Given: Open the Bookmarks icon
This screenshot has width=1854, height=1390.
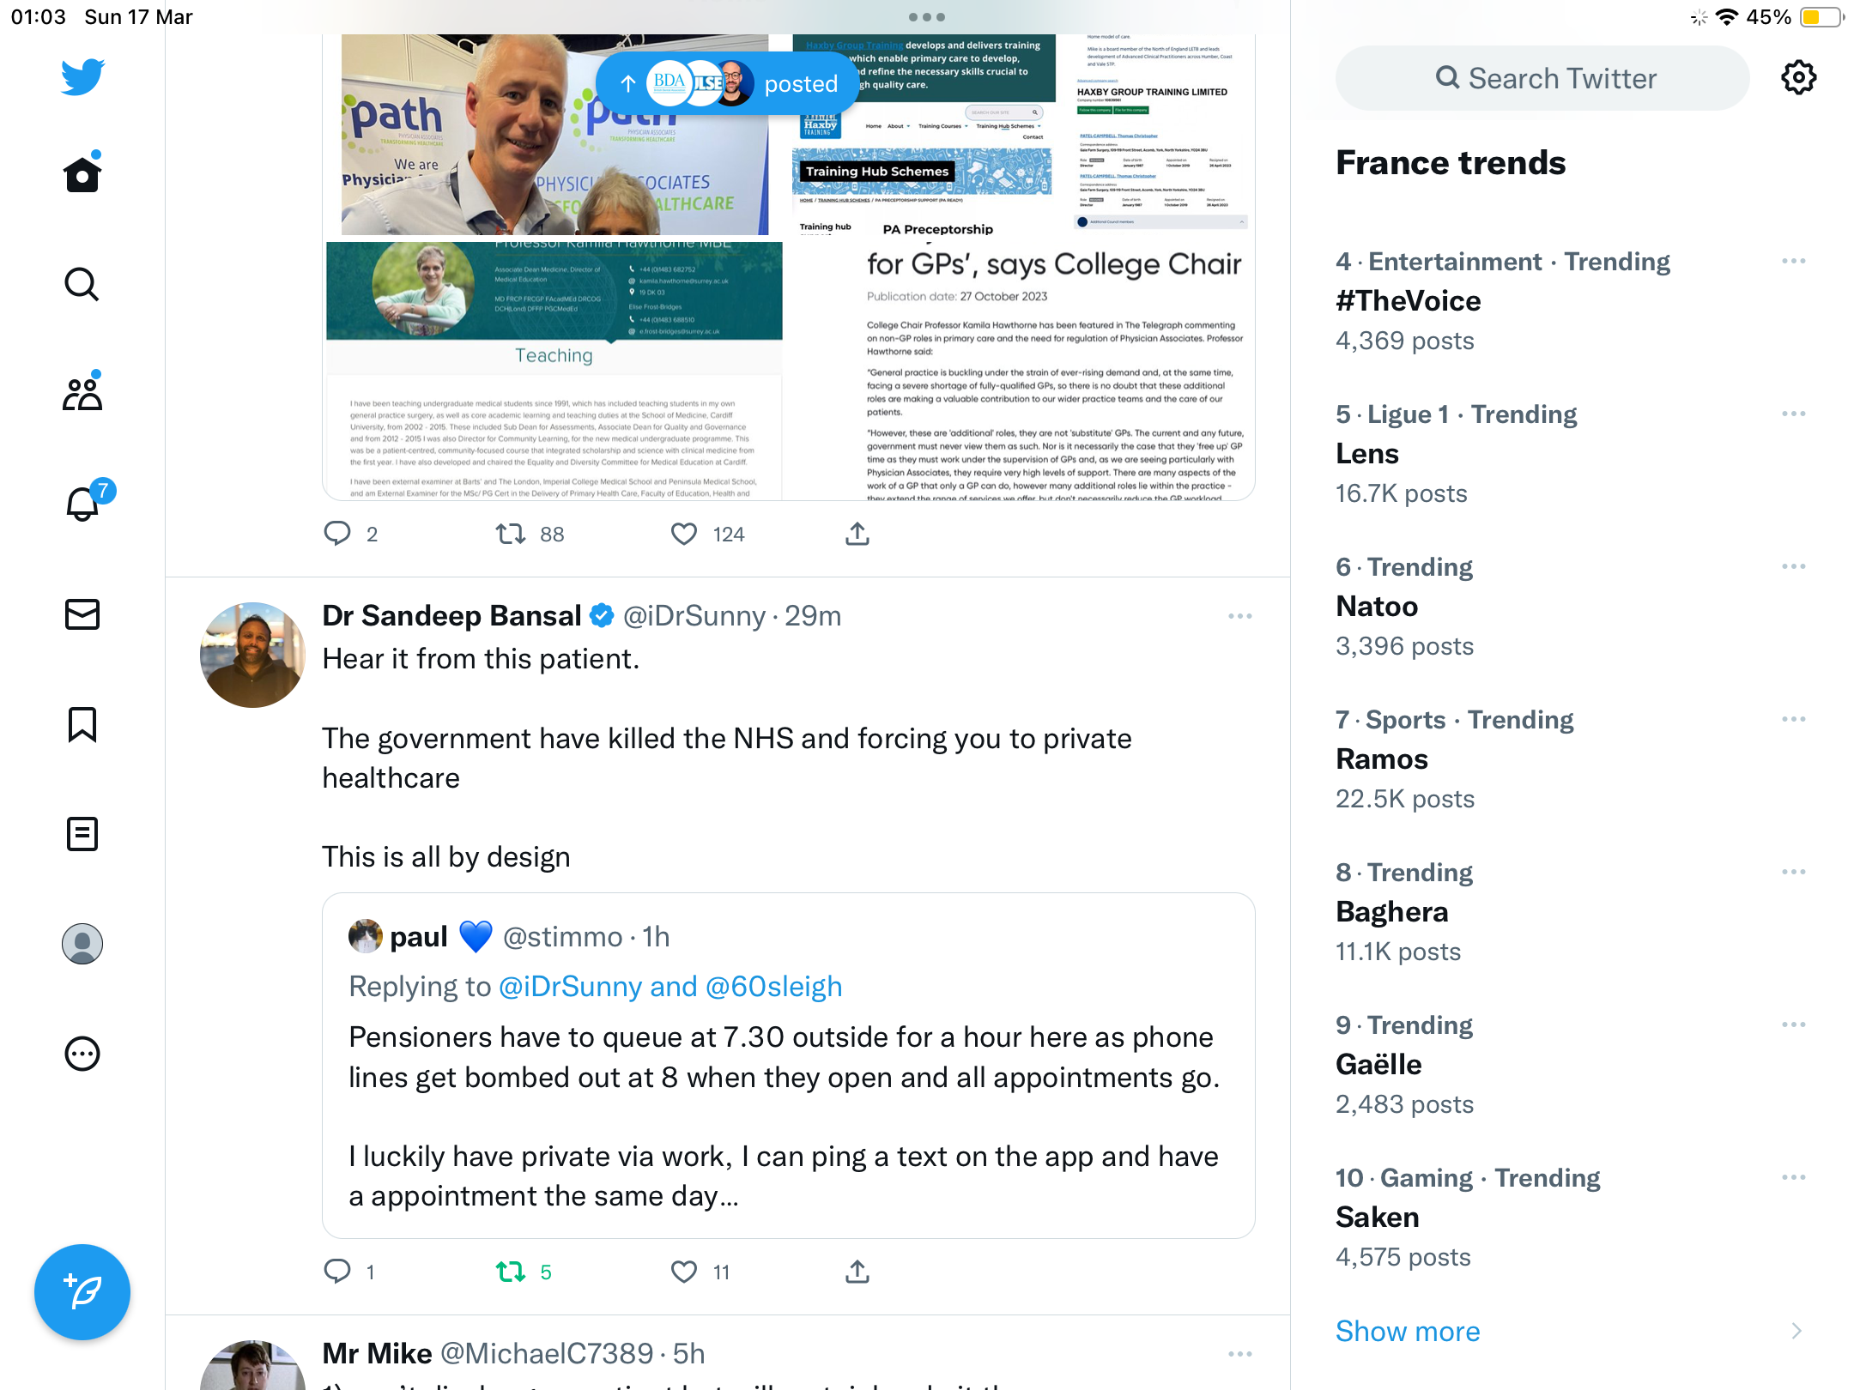Looking at the screenshot, I should [x=82, y=724].
